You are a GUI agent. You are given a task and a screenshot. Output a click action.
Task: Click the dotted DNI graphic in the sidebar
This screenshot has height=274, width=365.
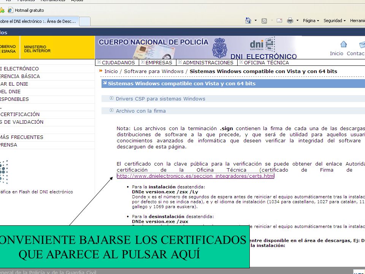(x=4, y=172)
